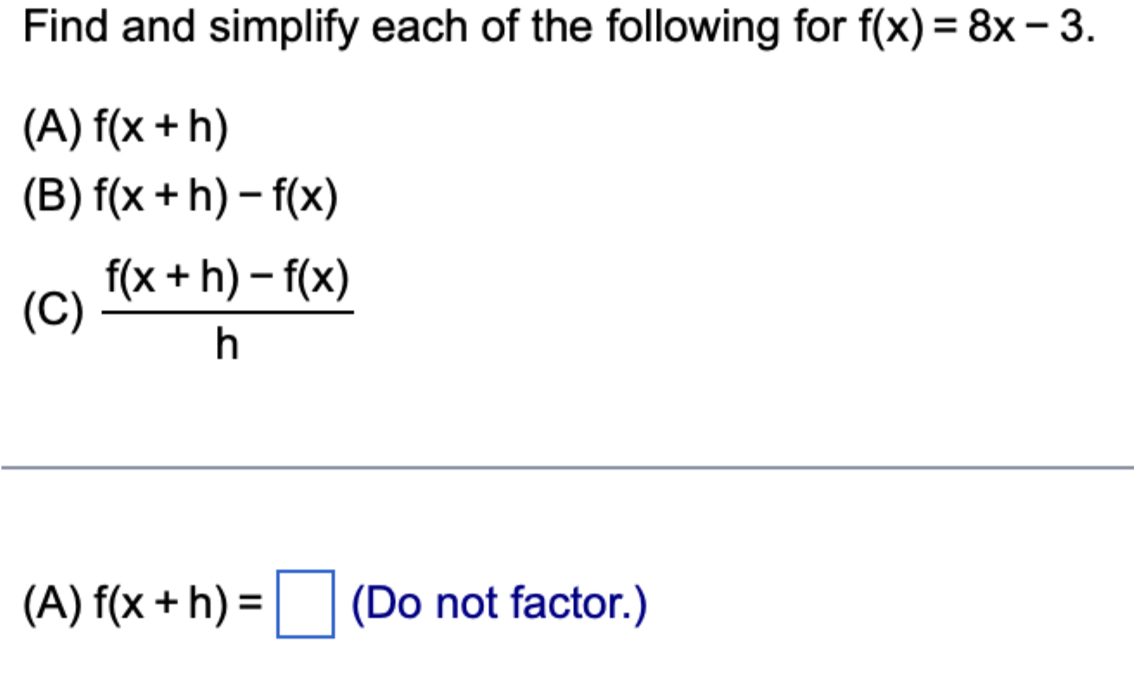This screenshot has width=1134, height=688.
Task: Click the white area below the answer row
Action: click(x=567, y=669)
